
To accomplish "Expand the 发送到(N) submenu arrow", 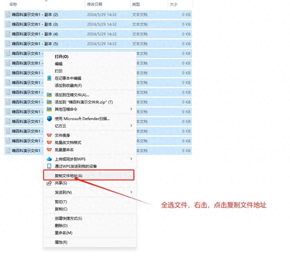I will (x=131, y=192).
